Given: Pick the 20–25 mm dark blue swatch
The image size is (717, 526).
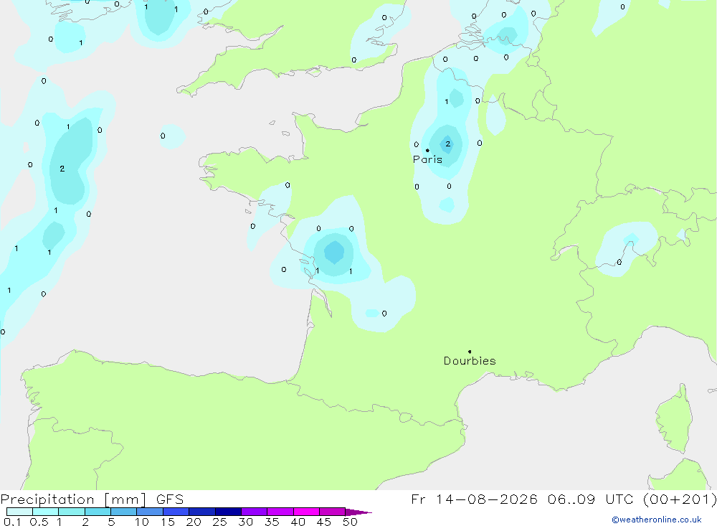Looking at the screenshot, I should [202, 512].
